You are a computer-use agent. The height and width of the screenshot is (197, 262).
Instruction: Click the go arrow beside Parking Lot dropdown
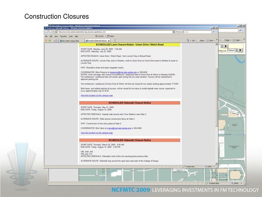240,50
